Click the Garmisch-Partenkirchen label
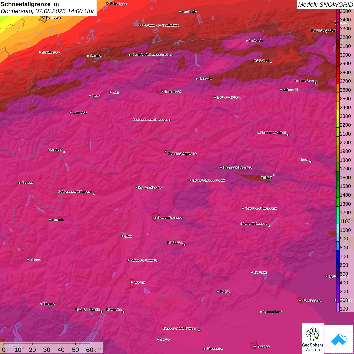Screen dimensions: 354x354 click(x=152, y=55)
